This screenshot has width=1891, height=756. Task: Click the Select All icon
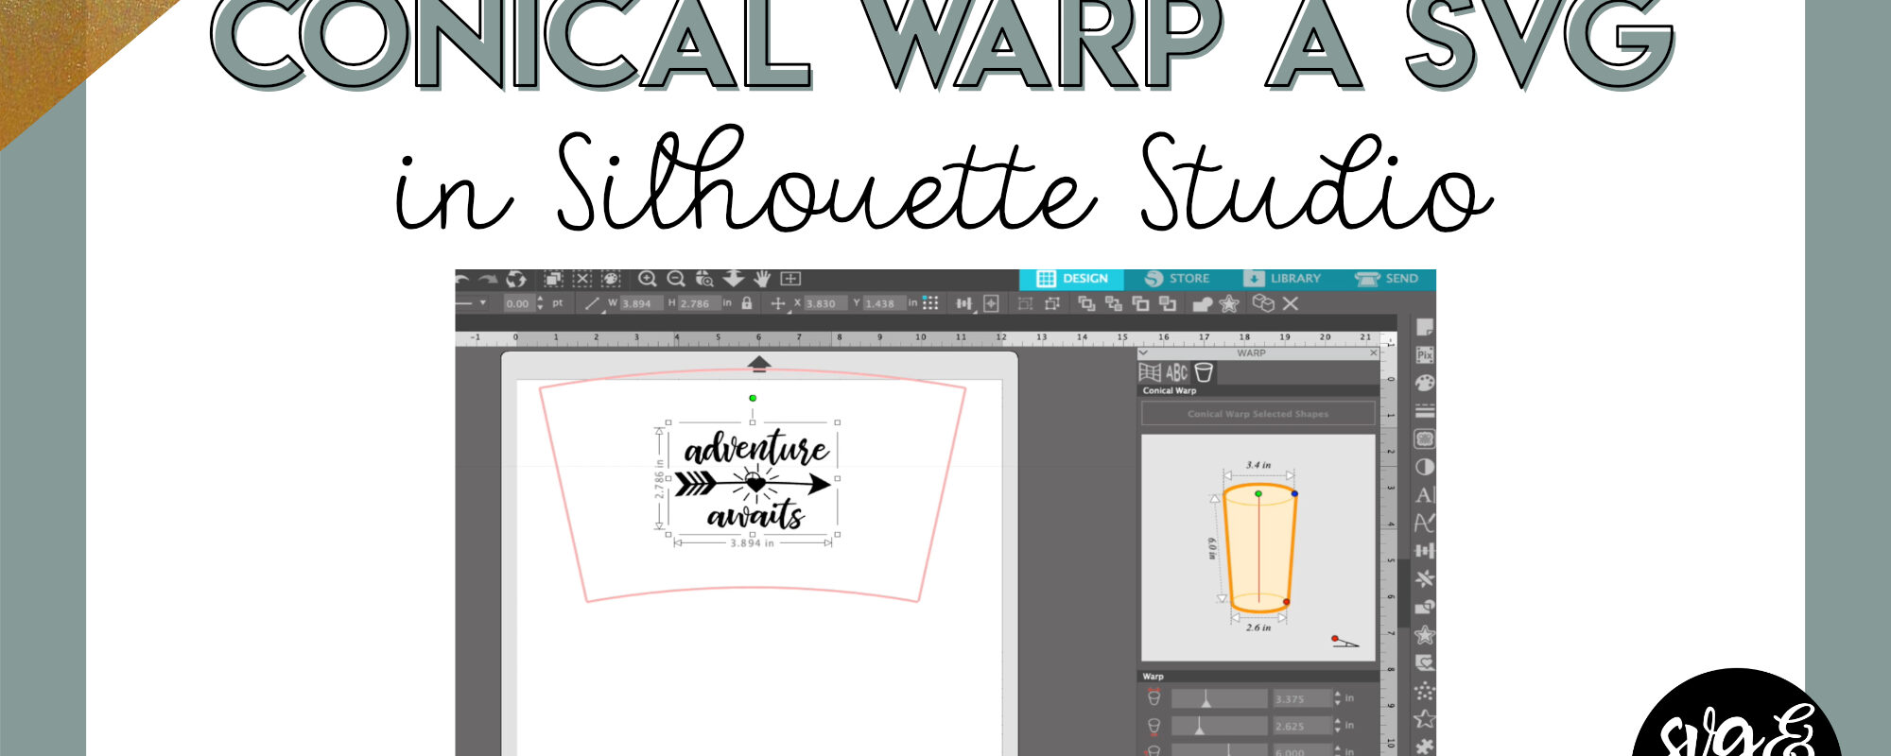point(553,279)
